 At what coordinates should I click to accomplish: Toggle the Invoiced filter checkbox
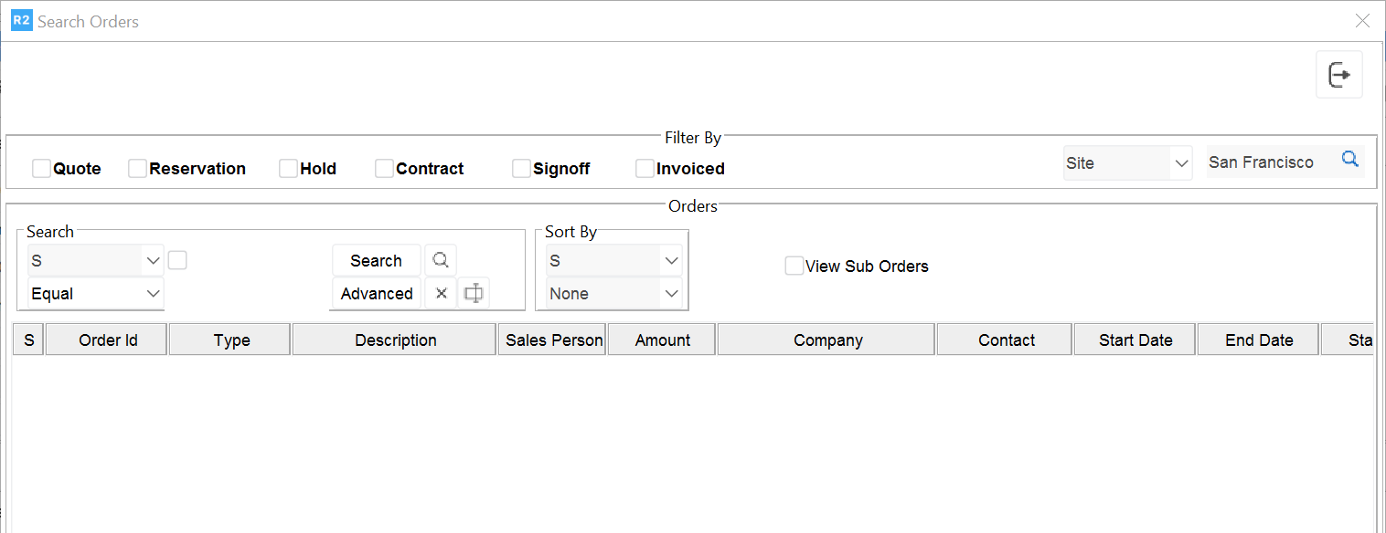645,169
